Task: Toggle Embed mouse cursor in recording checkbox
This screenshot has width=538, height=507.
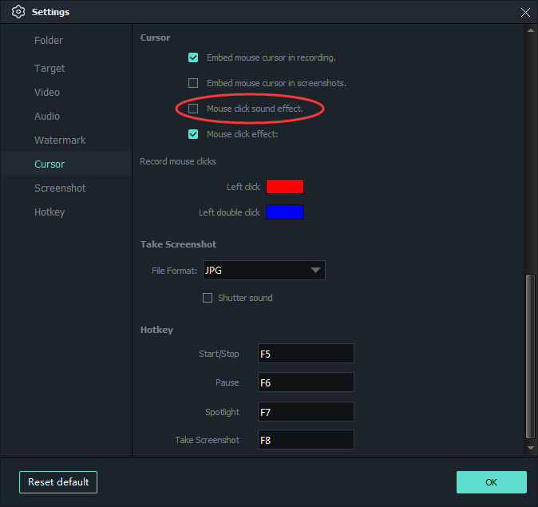Action: pyautogui.click(x=193, y=57)
